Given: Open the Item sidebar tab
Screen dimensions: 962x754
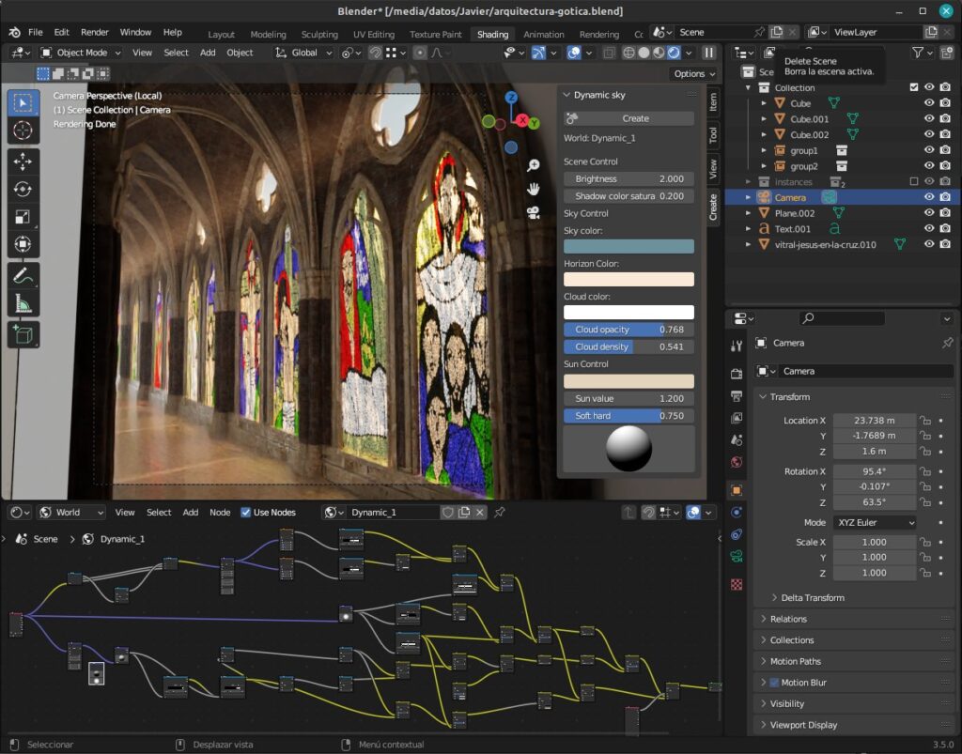Looking at the screenshot, I should click(714, 102).
